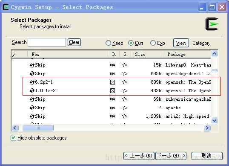Proceed with 下一步 button
This screenshot has width=229, height=166.
171,156
